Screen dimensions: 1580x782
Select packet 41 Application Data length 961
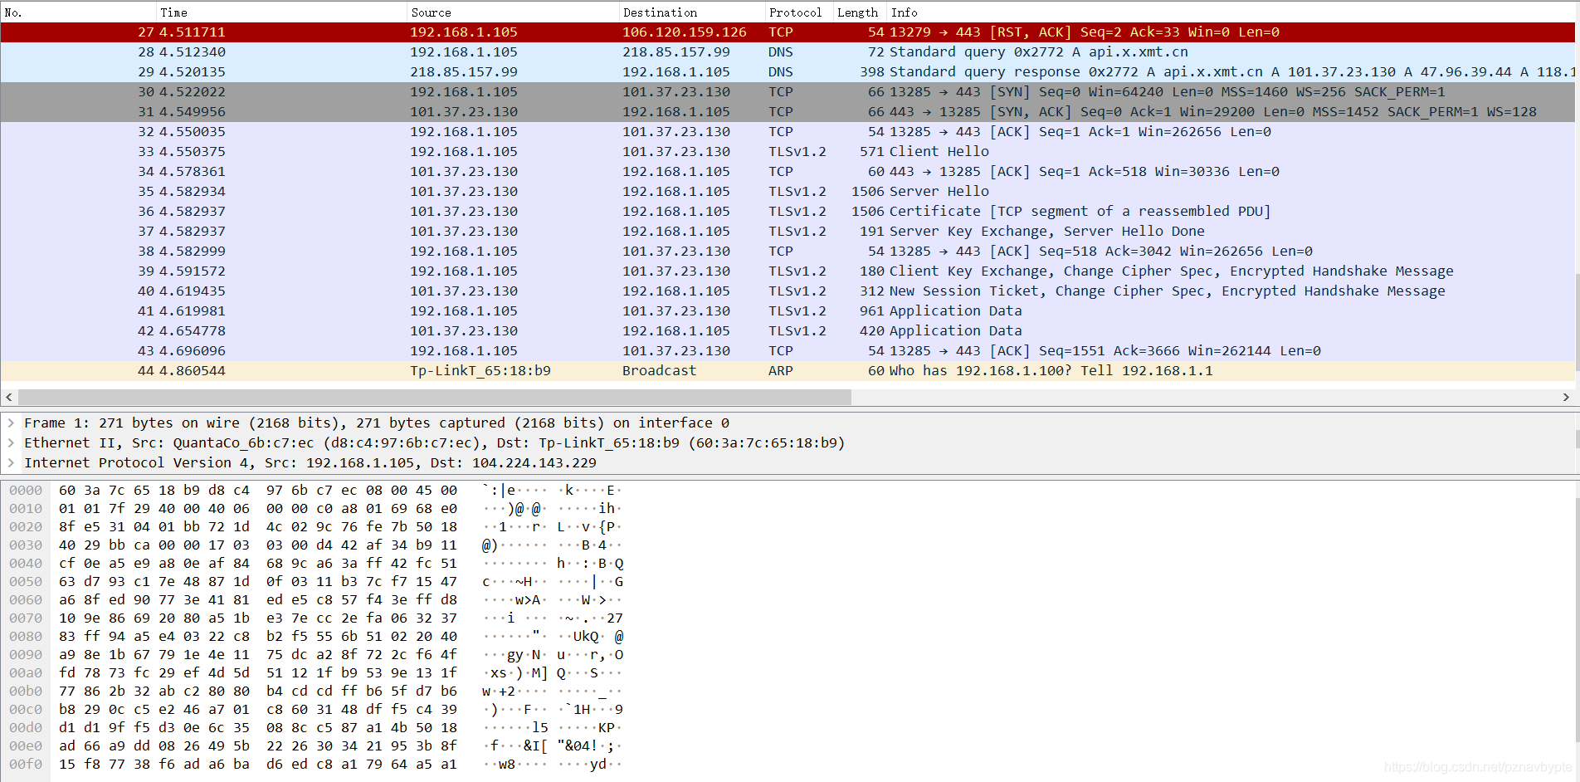click(788, 311)
